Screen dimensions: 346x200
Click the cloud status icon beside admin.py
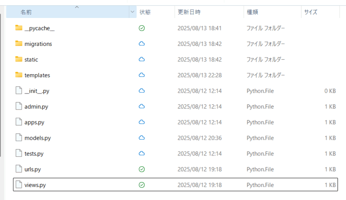[141, 107]
